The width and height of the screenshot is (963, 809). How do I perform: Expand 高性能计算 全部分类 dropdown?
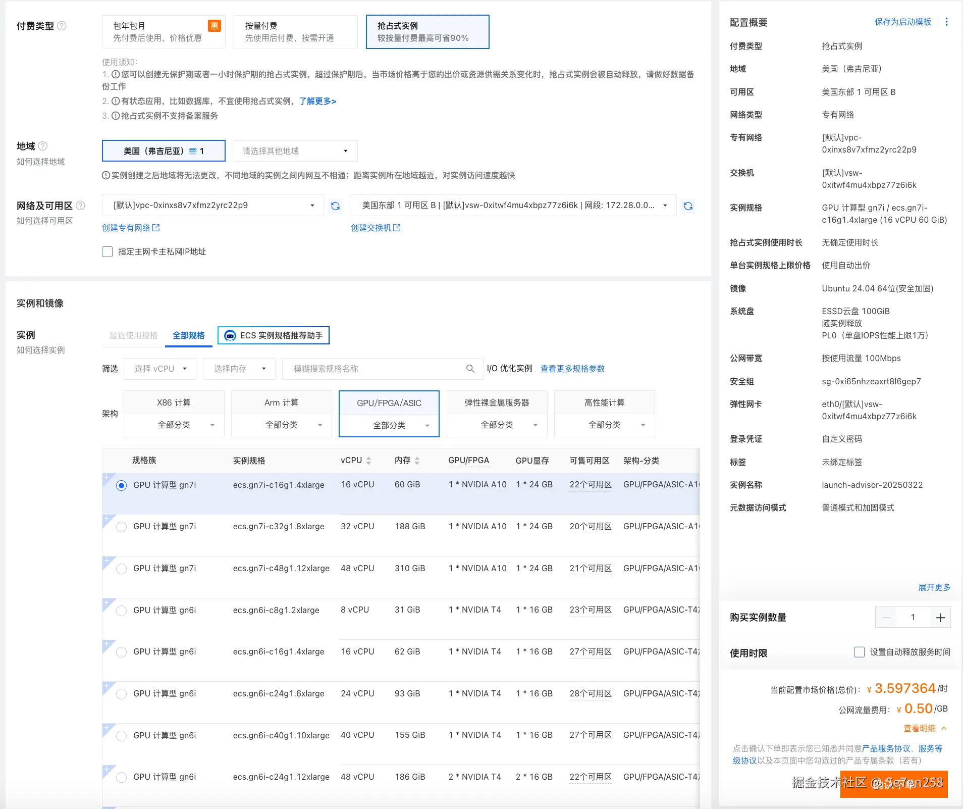coord(605,425)
